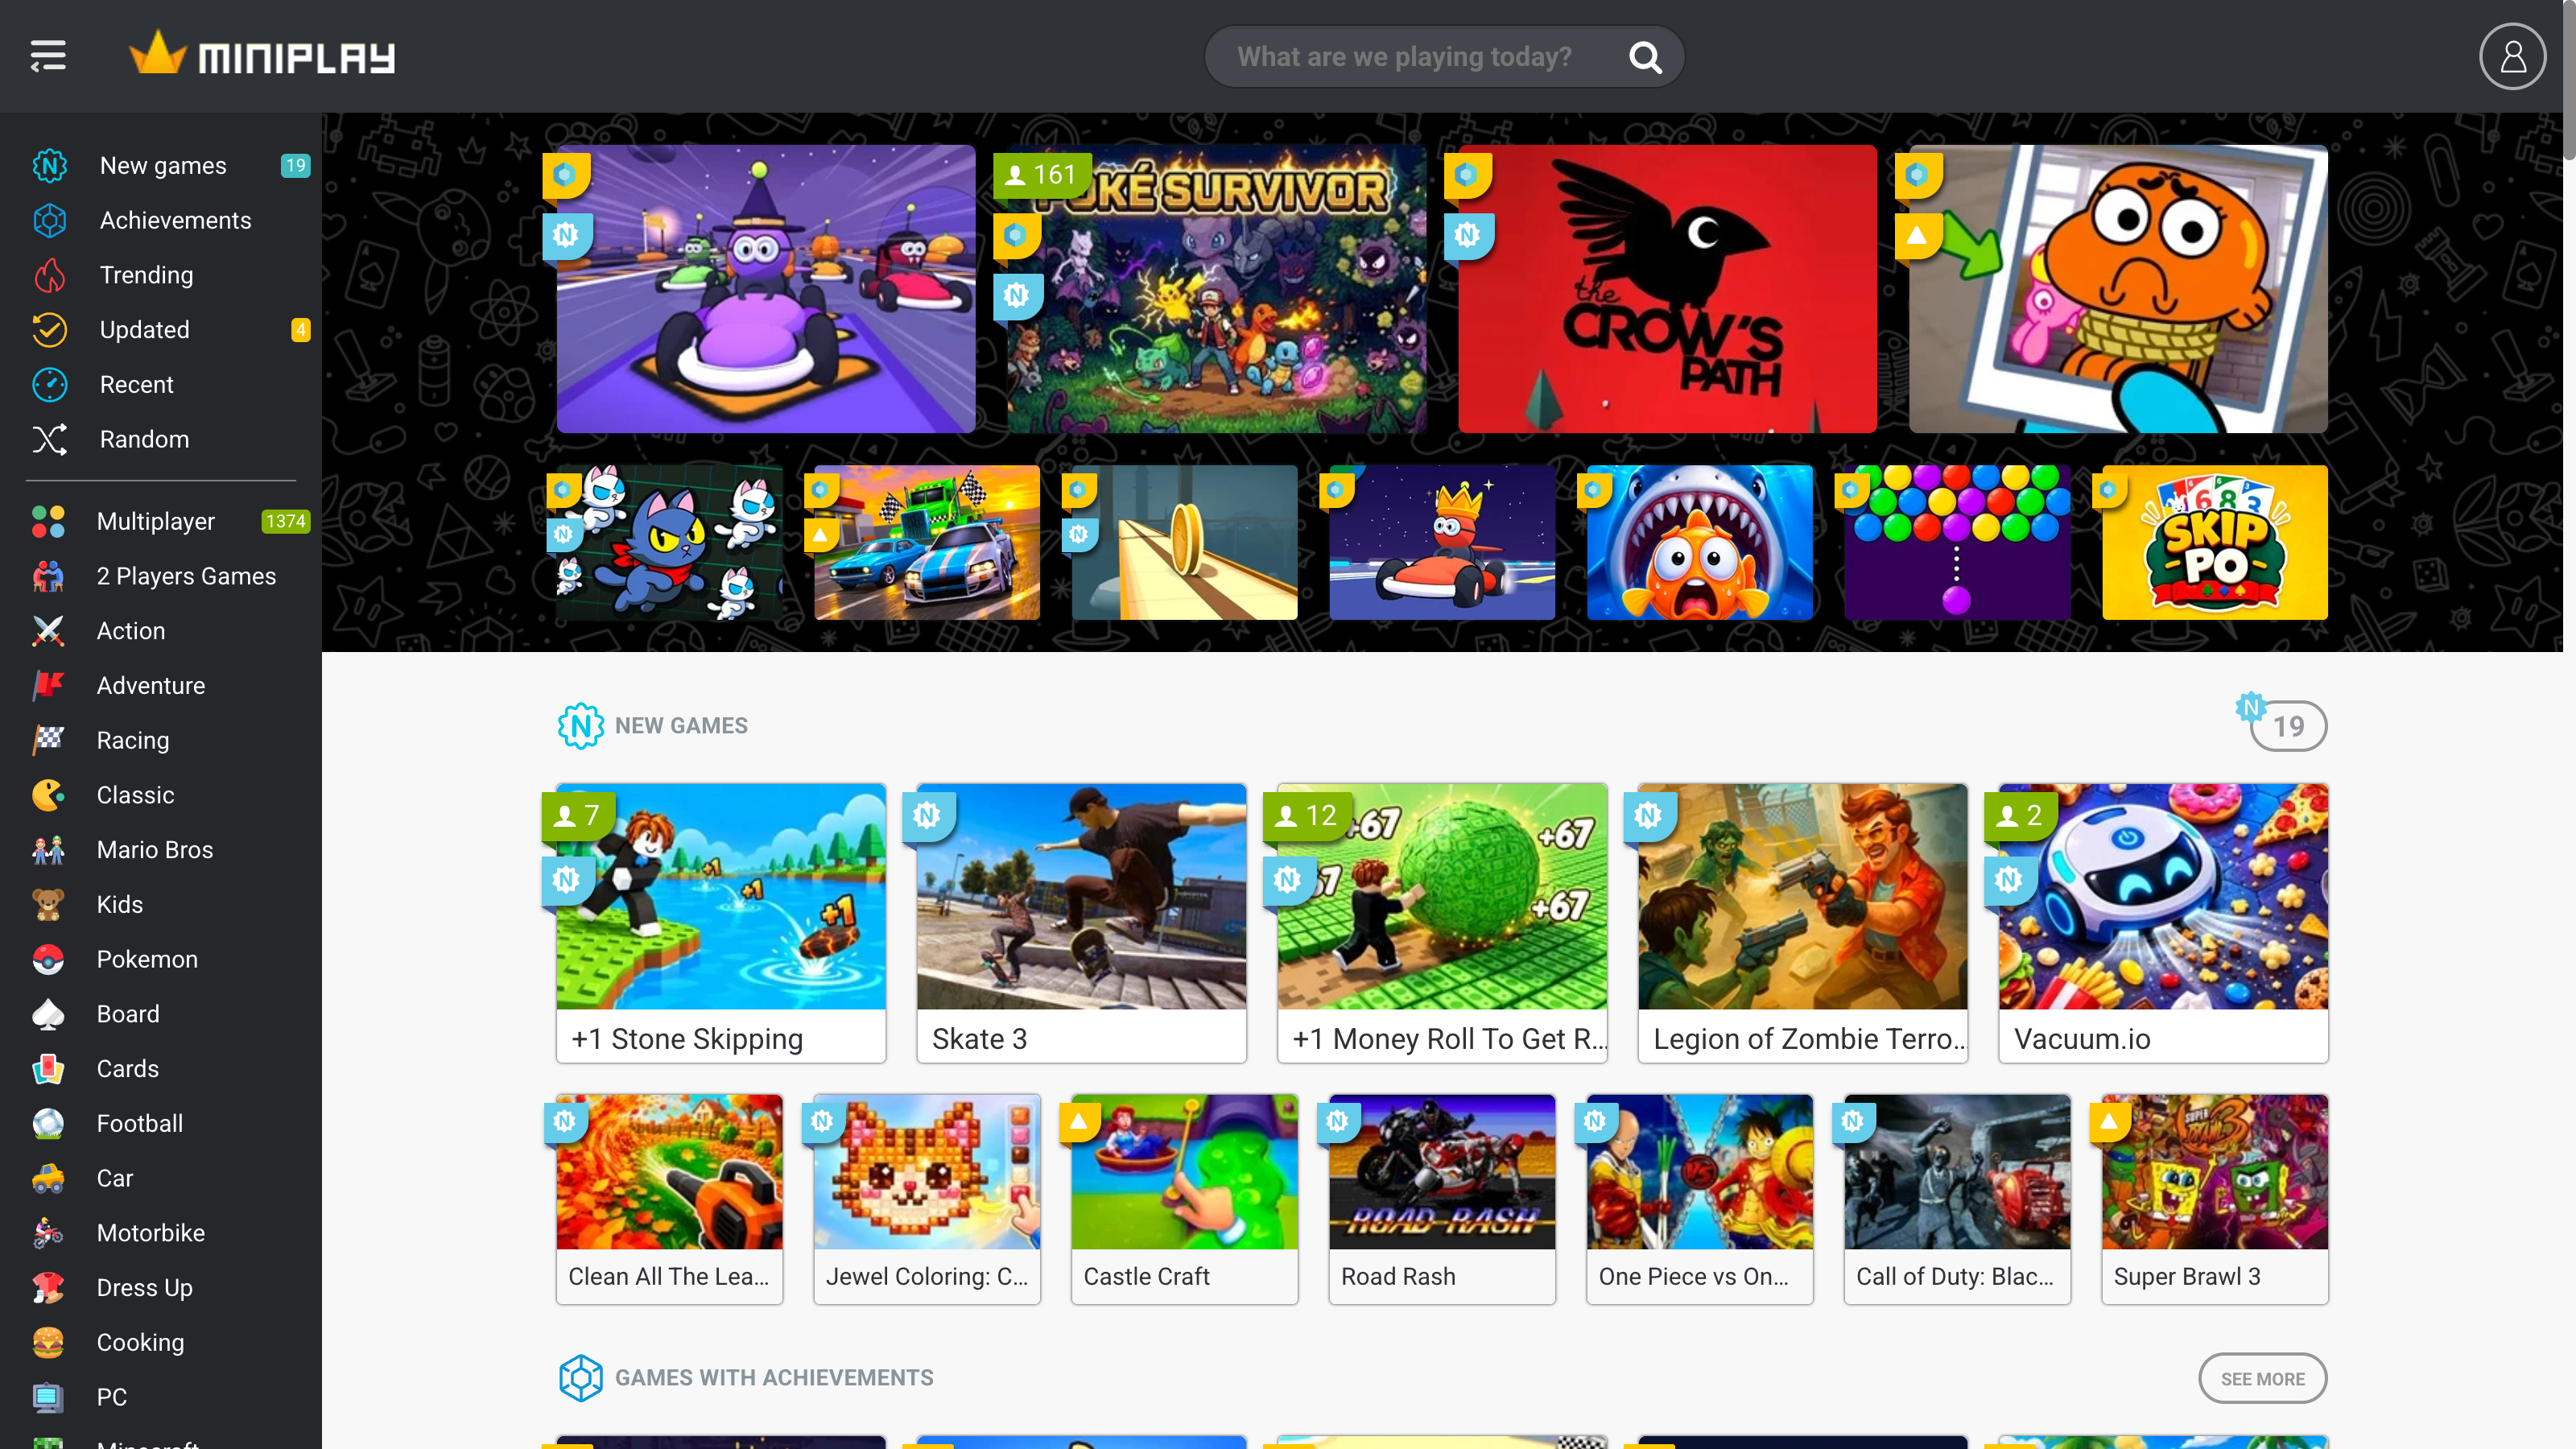Viewport: 2576px width, 1449px height.
Task: Open the Super Brawl 3 game card
Action: pos(2215,1199)
